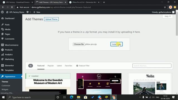Open the WordPress logo menu
The image size is (178, 100).
2,12
